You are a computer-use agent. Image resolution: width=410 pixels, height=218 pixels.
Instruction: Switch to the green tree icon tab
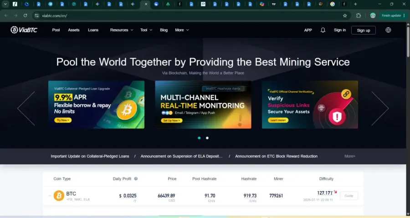[168, 4]
